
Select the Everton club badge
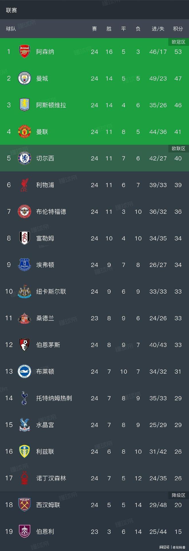(x=25, y=265)
